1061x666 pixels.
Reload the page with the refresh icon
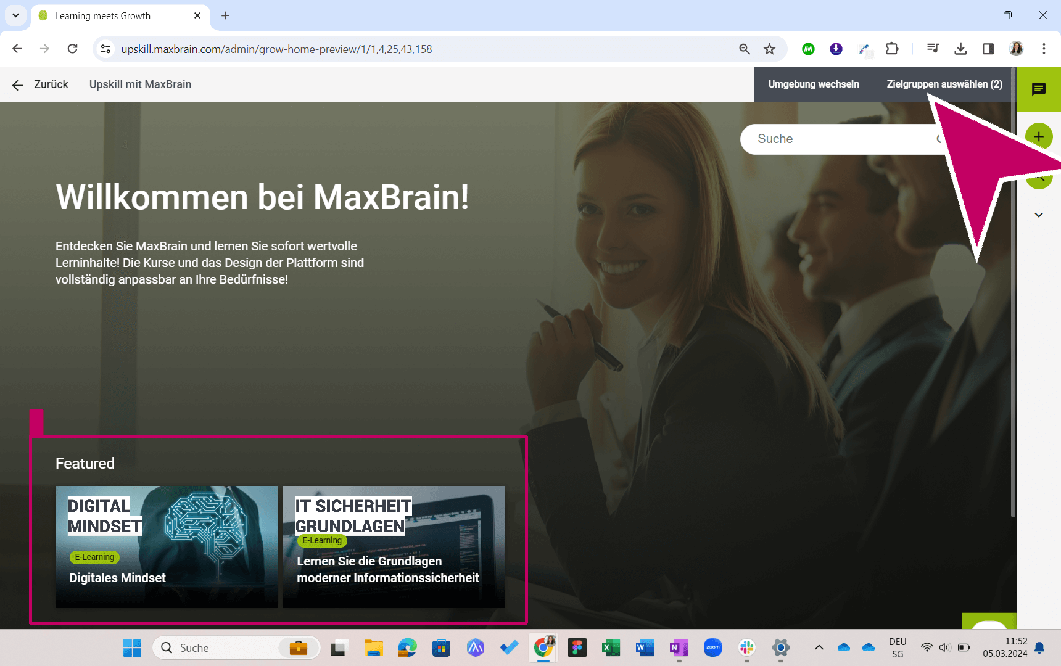[x=73, y=49]
